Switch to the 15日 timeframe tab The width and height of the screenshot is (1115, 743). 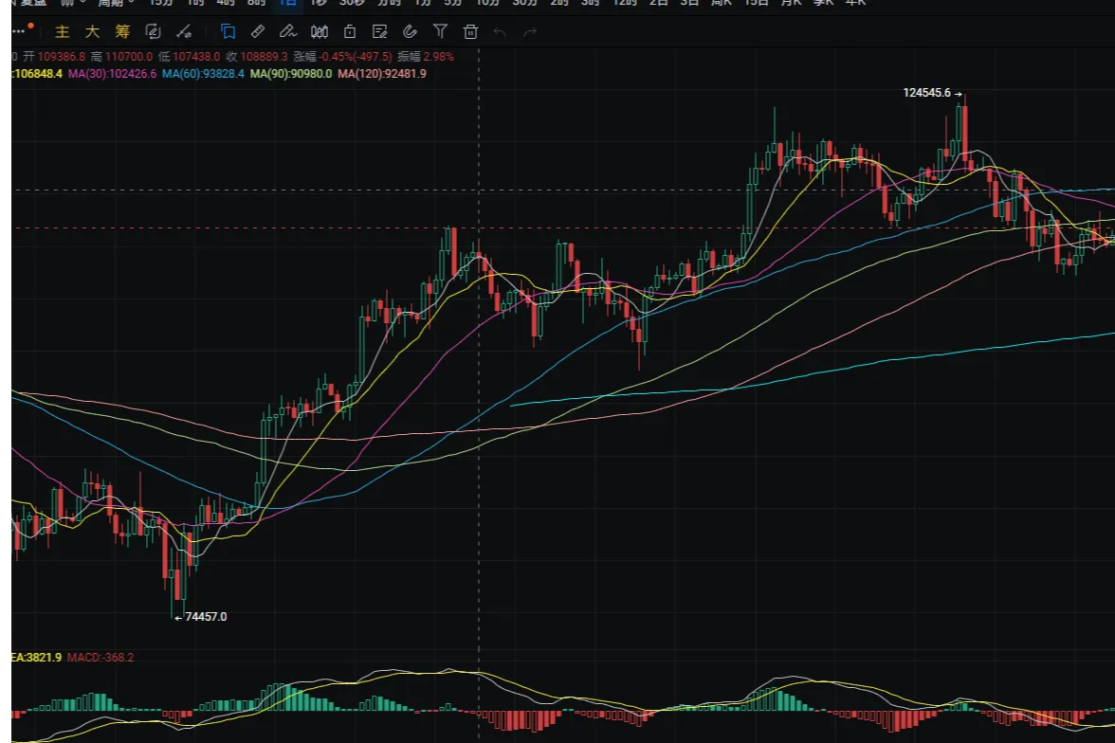(756, 3)
